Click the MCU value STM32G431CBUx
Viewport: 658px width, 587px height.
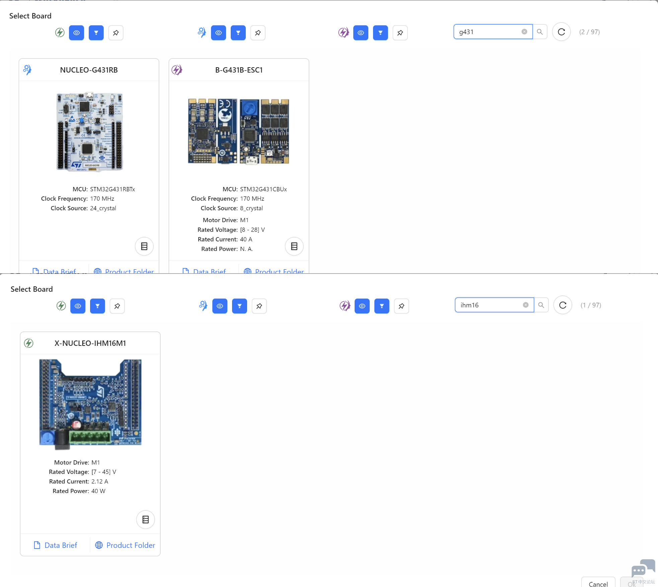[x=264, y=189]
